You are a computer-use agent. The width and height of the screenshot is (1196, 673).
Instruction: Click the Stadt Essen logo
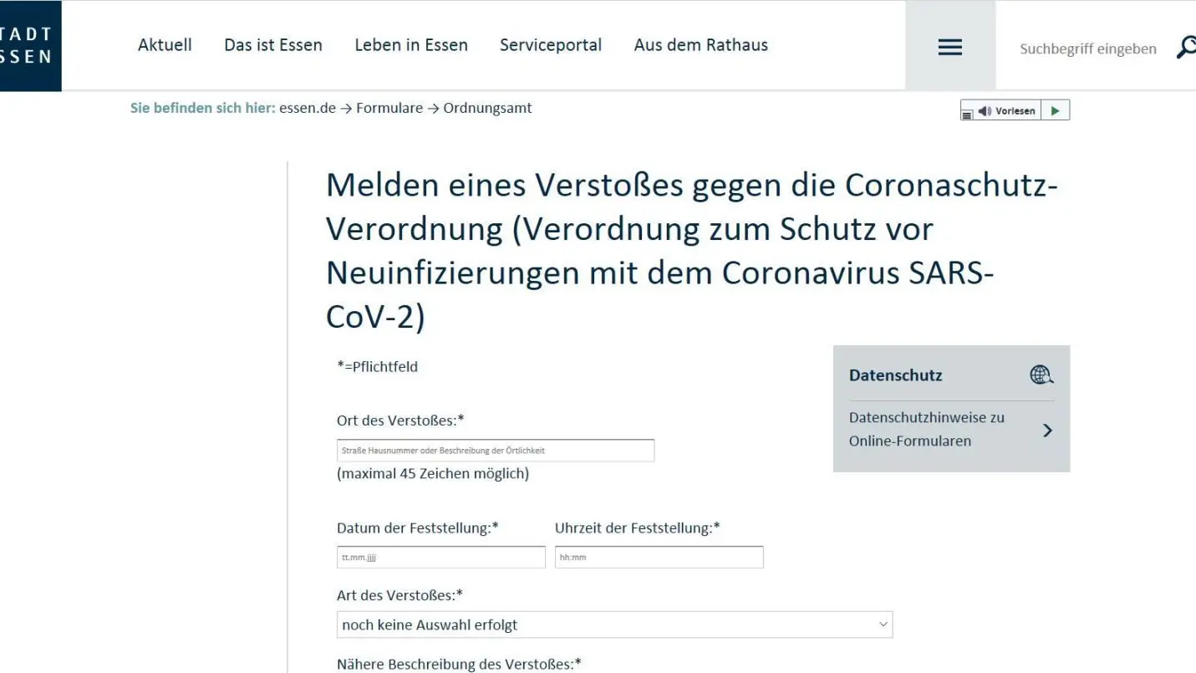30,45
